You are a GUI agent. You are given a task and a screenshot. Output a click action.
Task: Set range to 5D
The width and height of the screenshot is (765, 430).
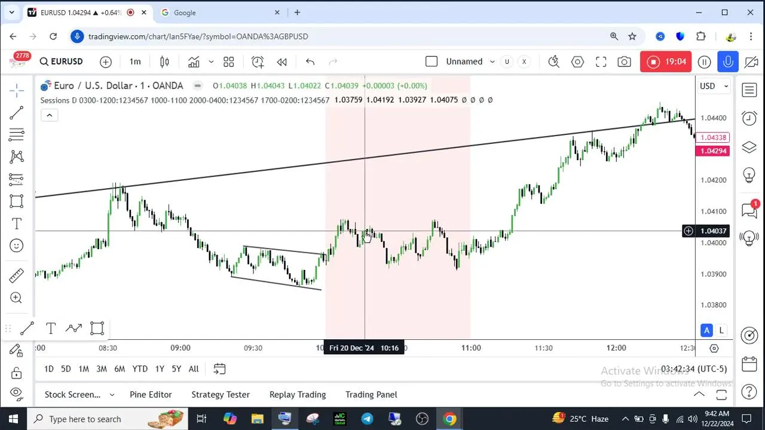tap(66, 369)
